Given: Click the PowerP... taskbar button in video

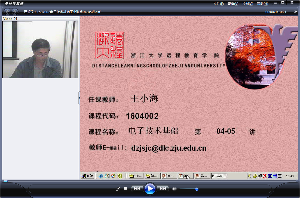Looking at the screenshot, I should (219, 176).
